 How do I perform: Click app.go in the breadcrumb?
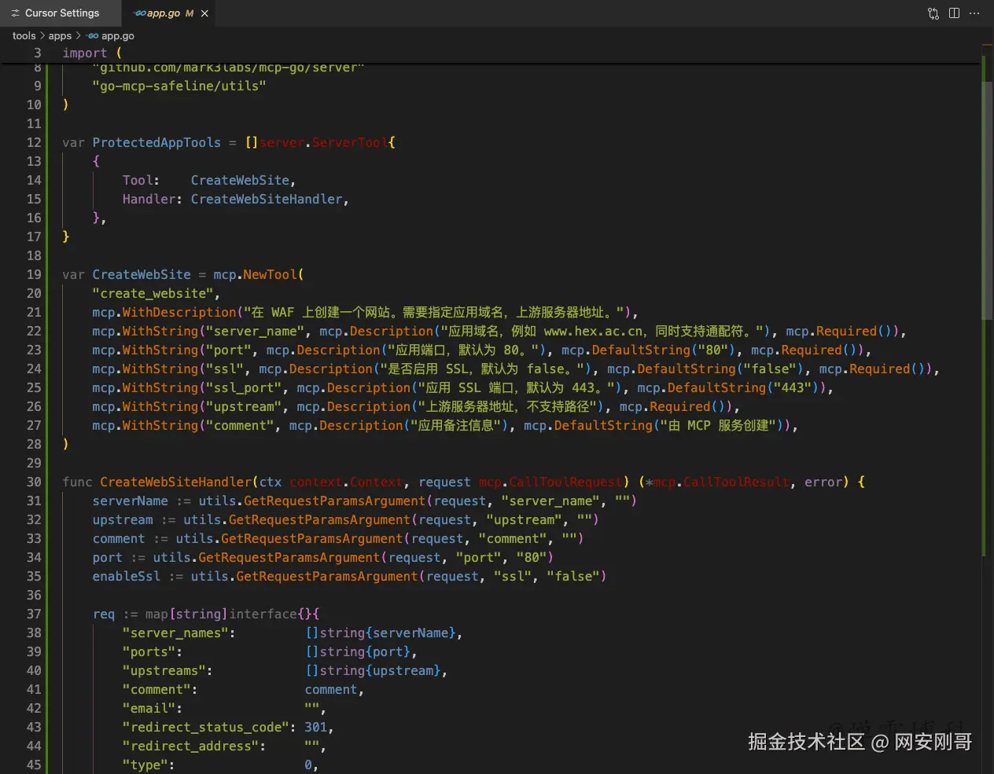pyautogui.click(x=118, y=36)
